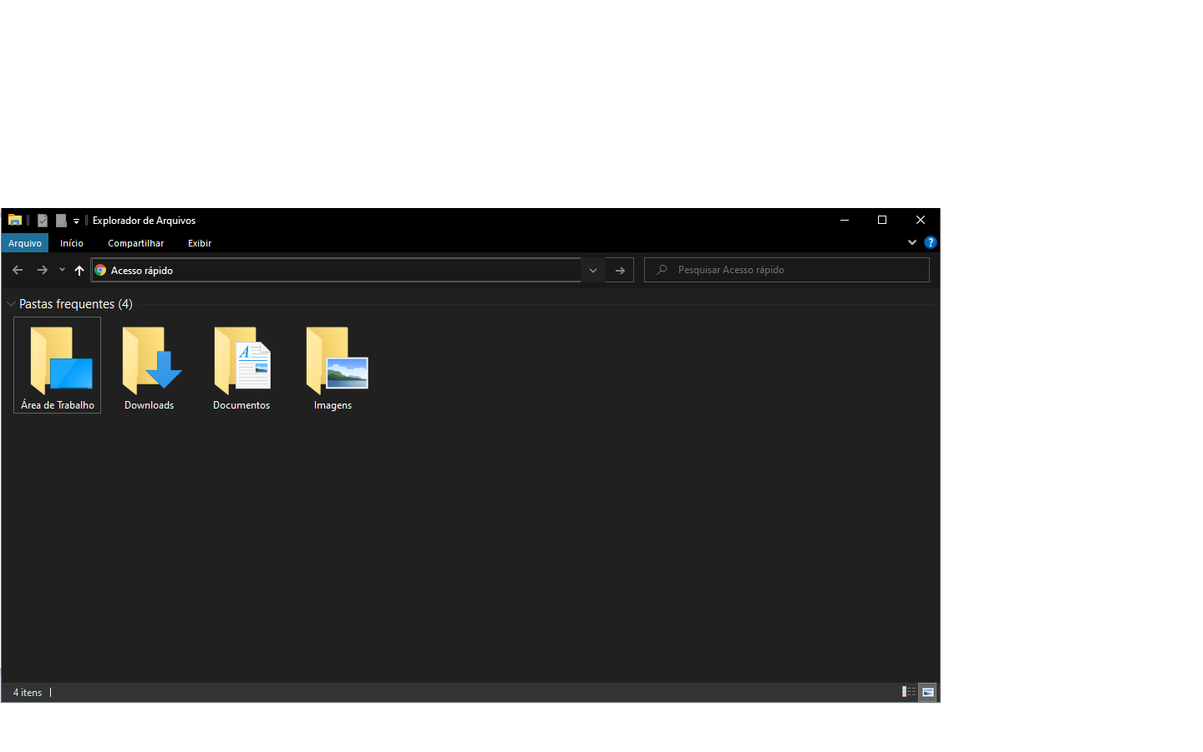The width and height of the screenshot is (1203, 752).
Task: Switch to the Início ribbon tab
Action: (x=72, y=243)
